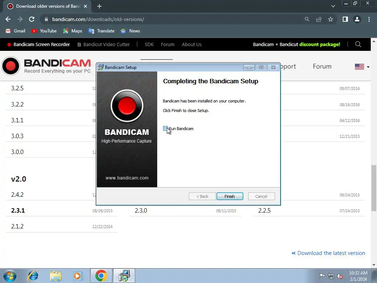377x283 pixels.
Task: Select version 2.3.0
Action: coord(141,210)
